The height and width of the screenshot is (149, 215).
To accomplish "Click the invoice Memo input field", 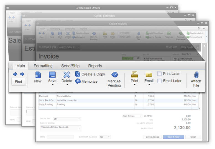I will click(60, 137).
